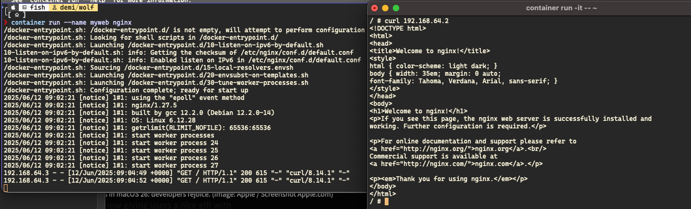The height and width of the screenshot is (209, 691).
Task: Click the red prompt arrow before container
Action: [5, 23]
